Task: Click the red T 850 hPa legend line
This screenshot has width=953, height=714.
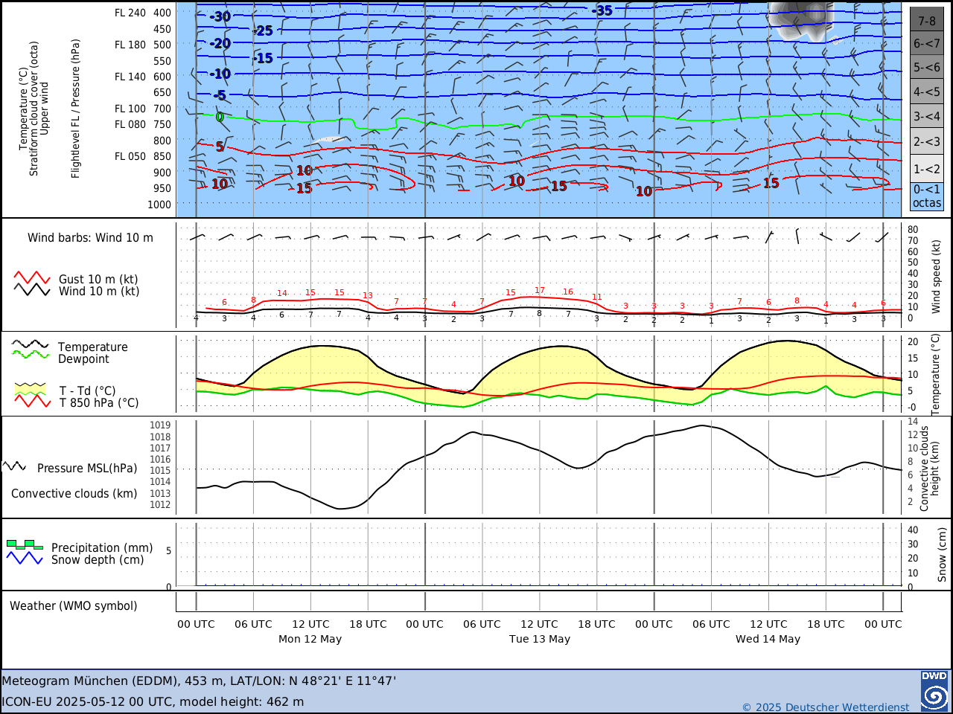Action: (32, 401)
